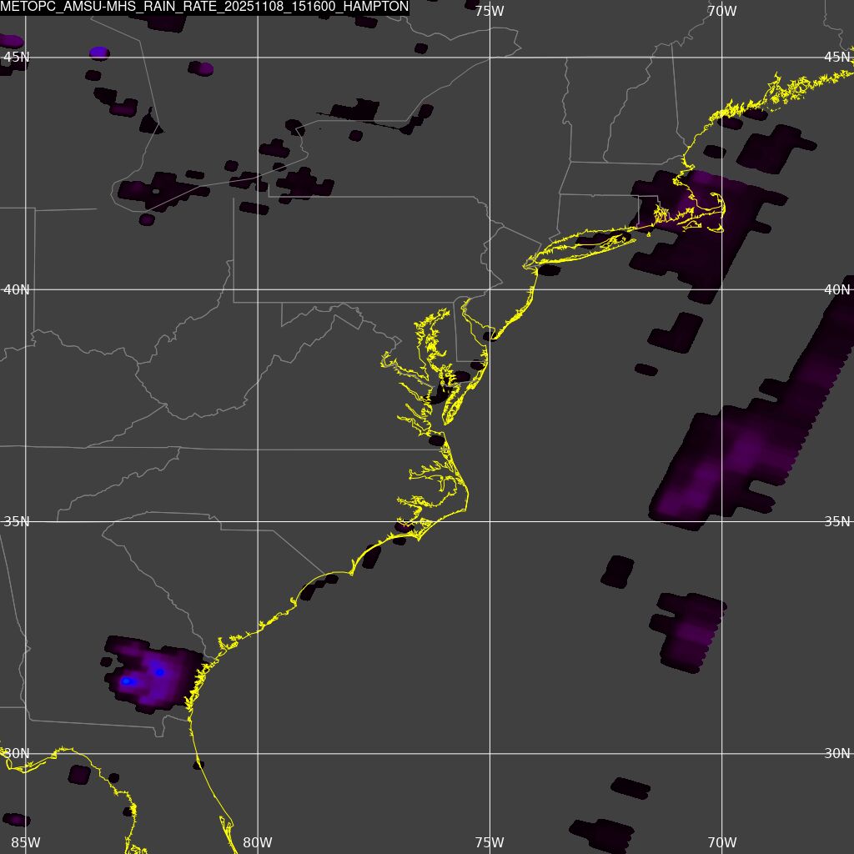Click the 70W label at the bottom
Image resolution: width=854 pixels, height=854 pixels.
point(721,842)
